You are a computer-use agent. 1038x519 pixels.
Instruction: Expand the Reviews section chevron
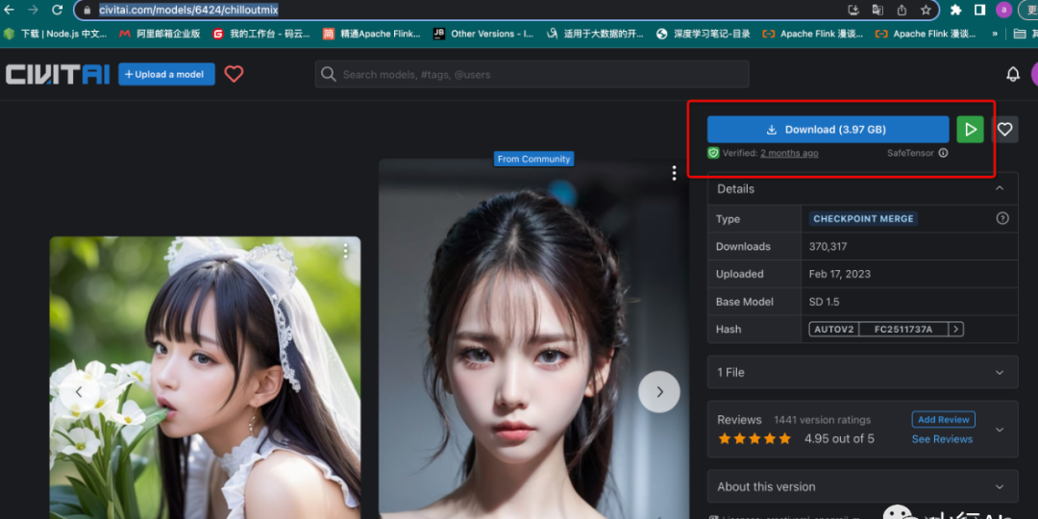tap(1000, 429)
